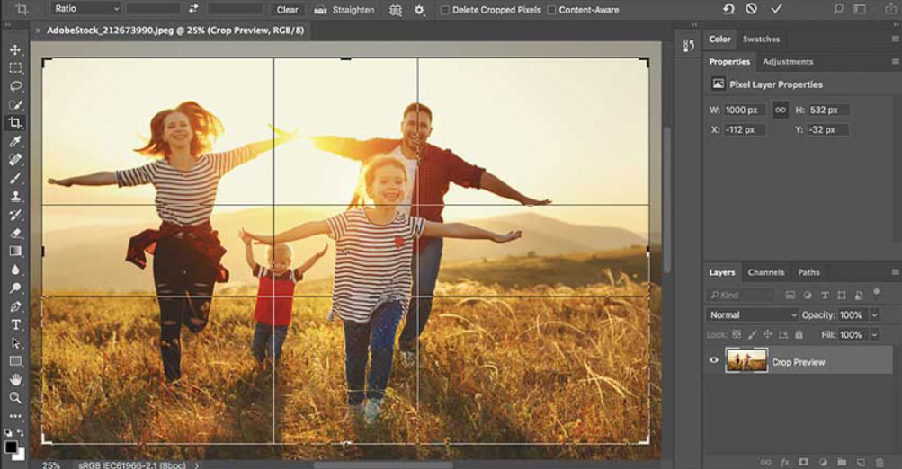The height and width of the screenshot is (469, 902).
Task: Hide the Crop Preview layer
Action: [714, 360]
